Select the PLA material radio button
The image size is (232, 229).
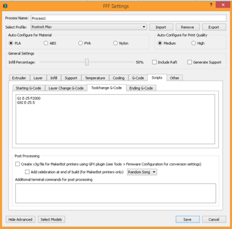coord(11,43)
